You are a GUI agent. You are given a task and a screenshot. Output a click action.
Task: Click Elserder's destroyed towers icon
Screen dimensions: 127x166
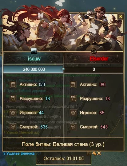(x=73, y=98)
